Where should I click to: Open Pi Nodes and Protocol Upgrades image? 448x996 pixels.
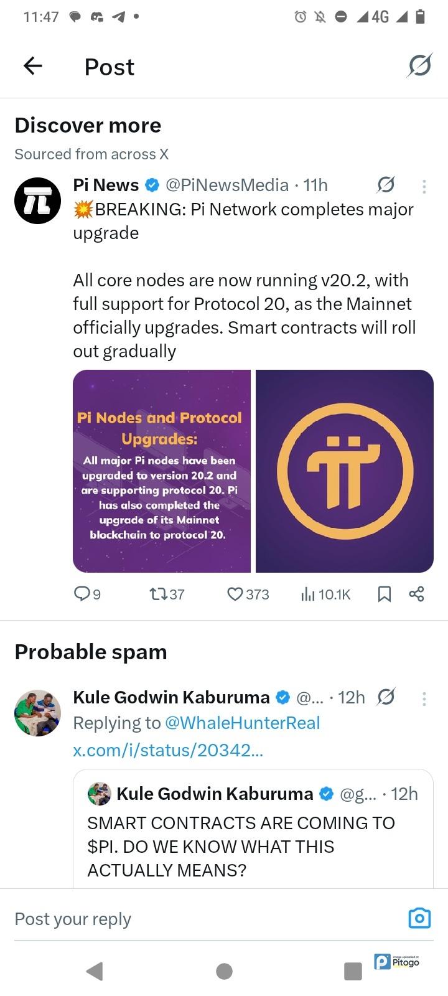point(162,471)
